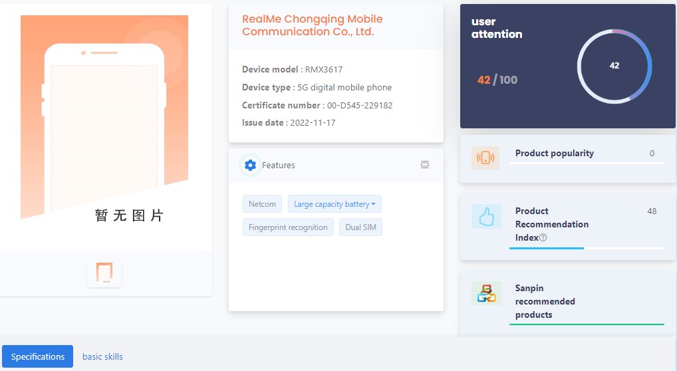Viewport: 677px width, 371px height.
Task: Click the Product Recommendation Index progress bar
Action: [587, 249]
